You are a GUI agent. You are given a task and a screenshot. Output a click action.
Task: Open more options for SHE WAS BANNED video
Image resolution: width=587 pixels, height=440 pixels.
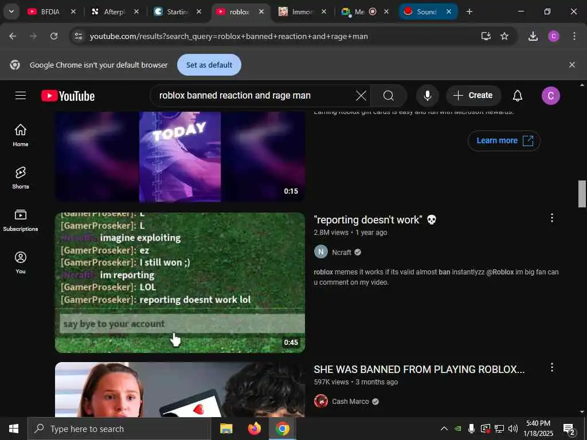click(x=552, y=367)
